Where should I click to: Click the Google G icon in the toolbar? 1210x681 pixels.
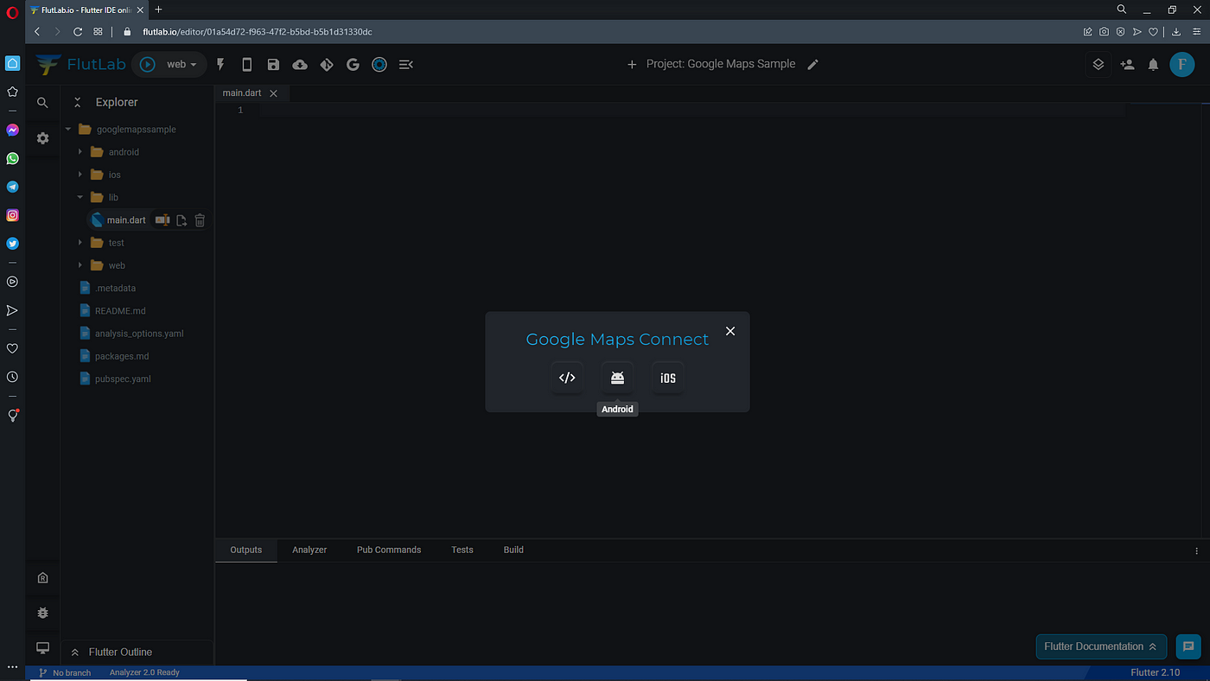pos(353,64)
